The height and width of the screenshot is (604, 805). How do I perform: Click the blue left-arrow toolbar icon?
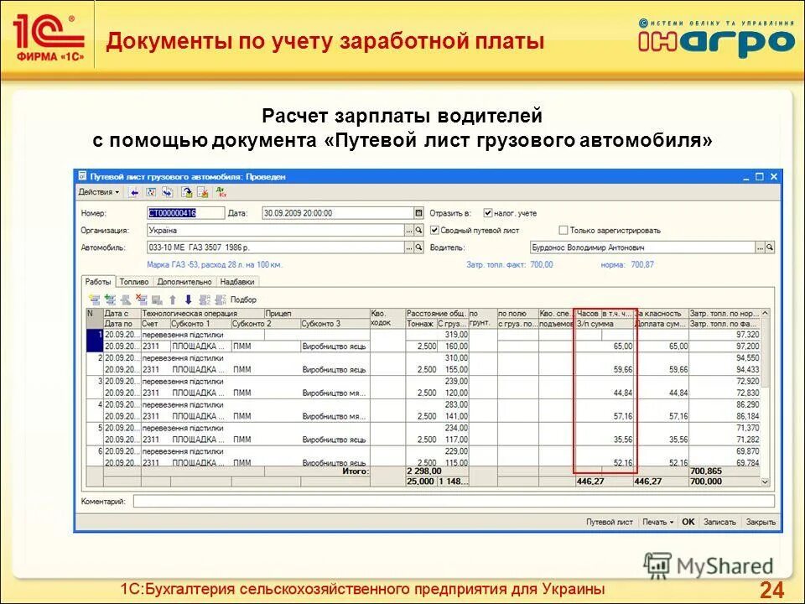pyautogui.click(x=134, y=193)
